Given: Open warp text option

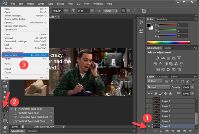Looking at the screenshot, I should (135, 11).
